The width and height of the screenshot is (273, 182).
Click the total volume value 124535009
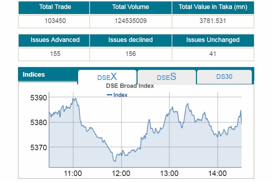130,21
